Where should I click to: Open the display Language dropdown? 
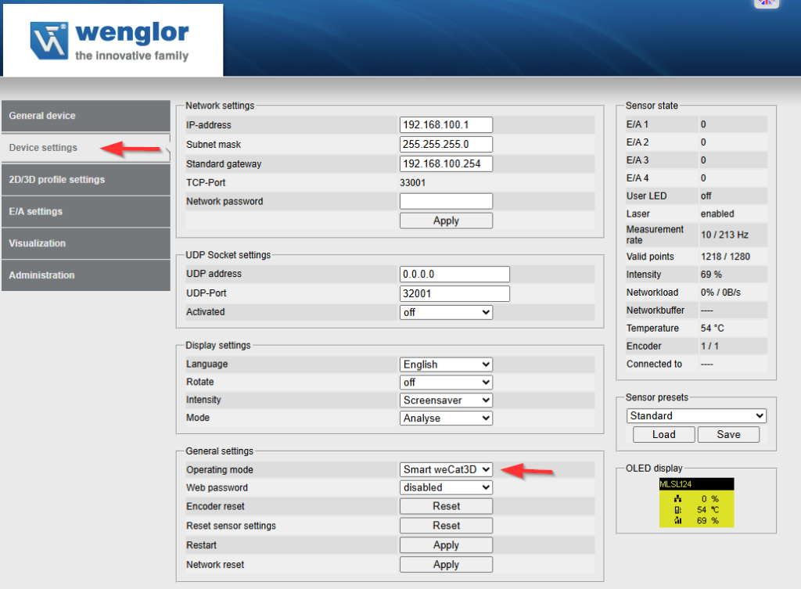(x=446, y=365)
